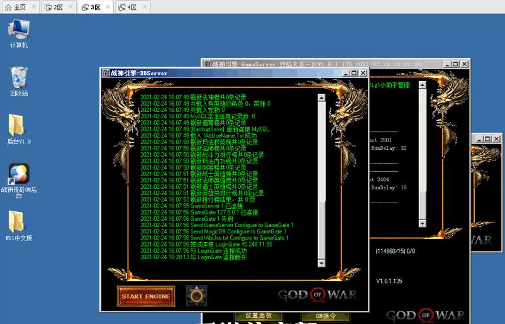Click log line '与 LoginGate 连接成功'
505x324 pixels.
(194, 250)
